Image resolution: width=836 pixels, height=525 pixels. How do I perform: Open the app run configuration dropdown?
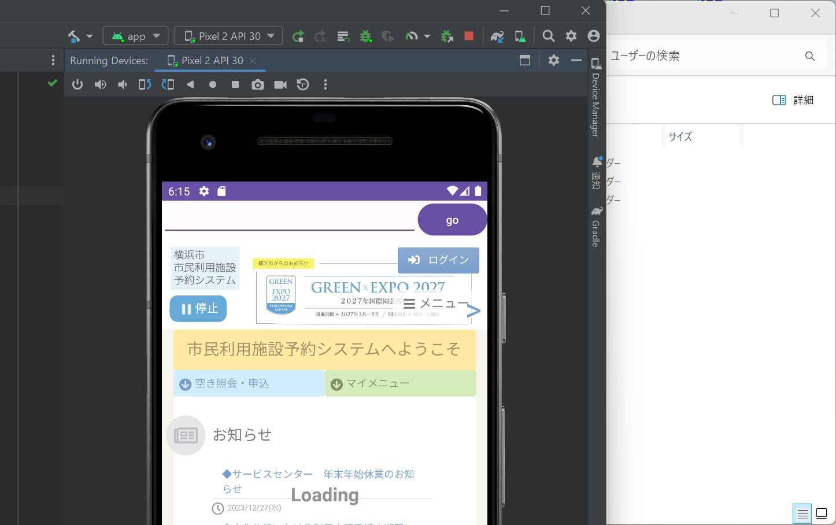pyautogui.click(x=135, y=35)
